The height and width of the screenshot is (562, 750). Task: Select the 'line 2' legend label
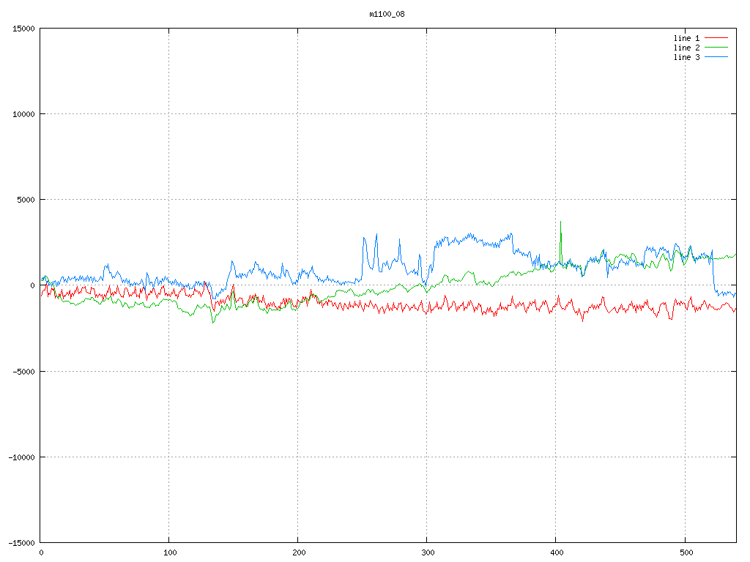686,48
